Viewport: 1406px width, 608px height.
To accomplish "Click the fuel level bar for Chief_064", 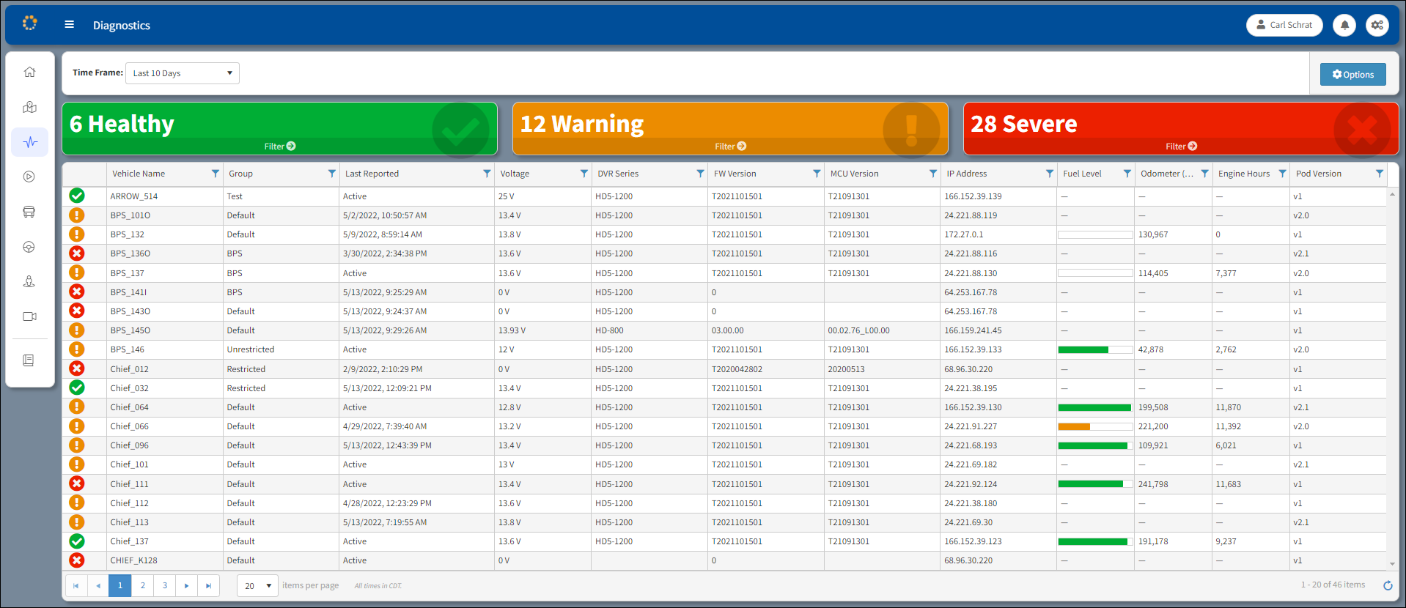I will [1095, 407].
